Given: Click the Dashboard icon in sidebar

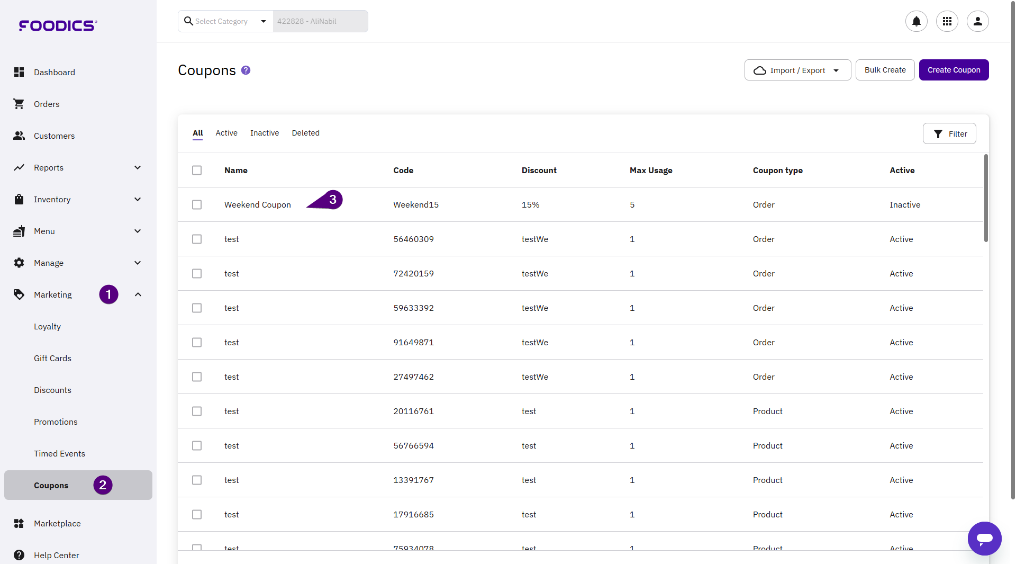Looking at the screenshot, I should pyautogui.click(x=19, y=72).
